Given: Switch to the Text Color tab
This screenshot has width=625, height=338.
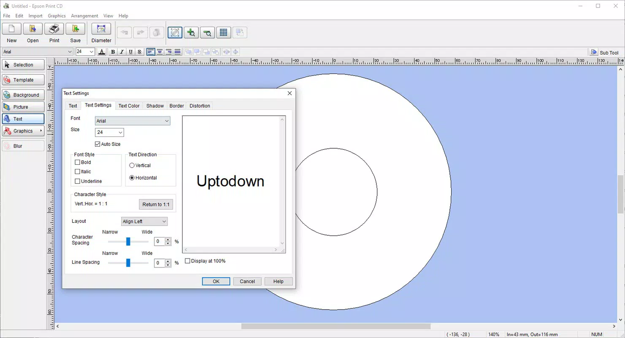Looking at the screenshot, I should (x=129, y=106).
